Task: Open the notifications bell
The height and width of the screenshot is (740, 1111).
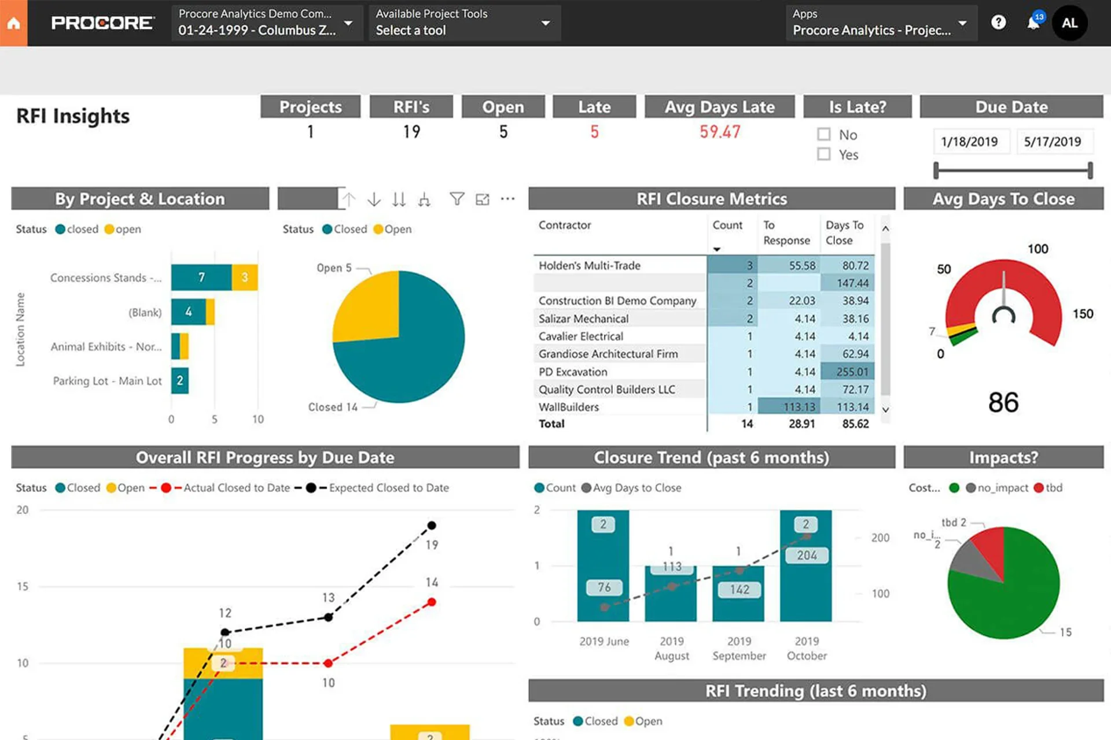Action: pos(1033,23)
